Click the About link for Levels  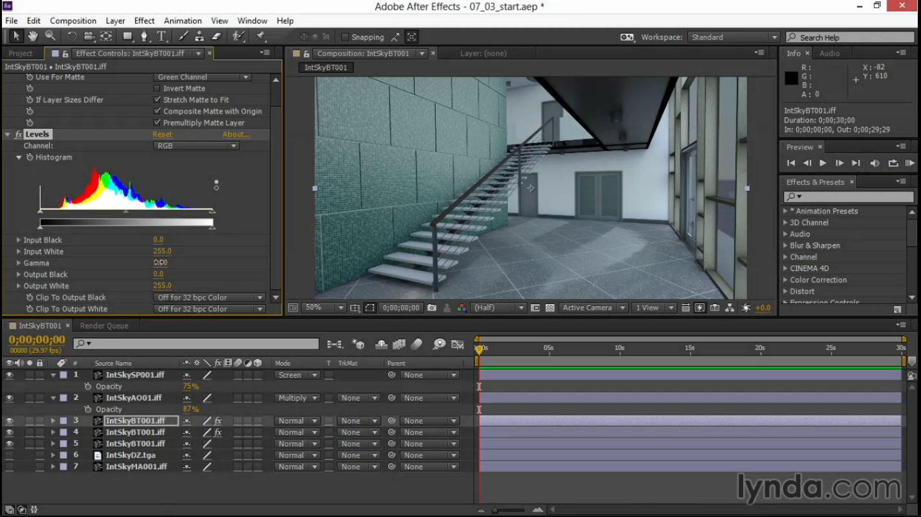tap(236, 135)
